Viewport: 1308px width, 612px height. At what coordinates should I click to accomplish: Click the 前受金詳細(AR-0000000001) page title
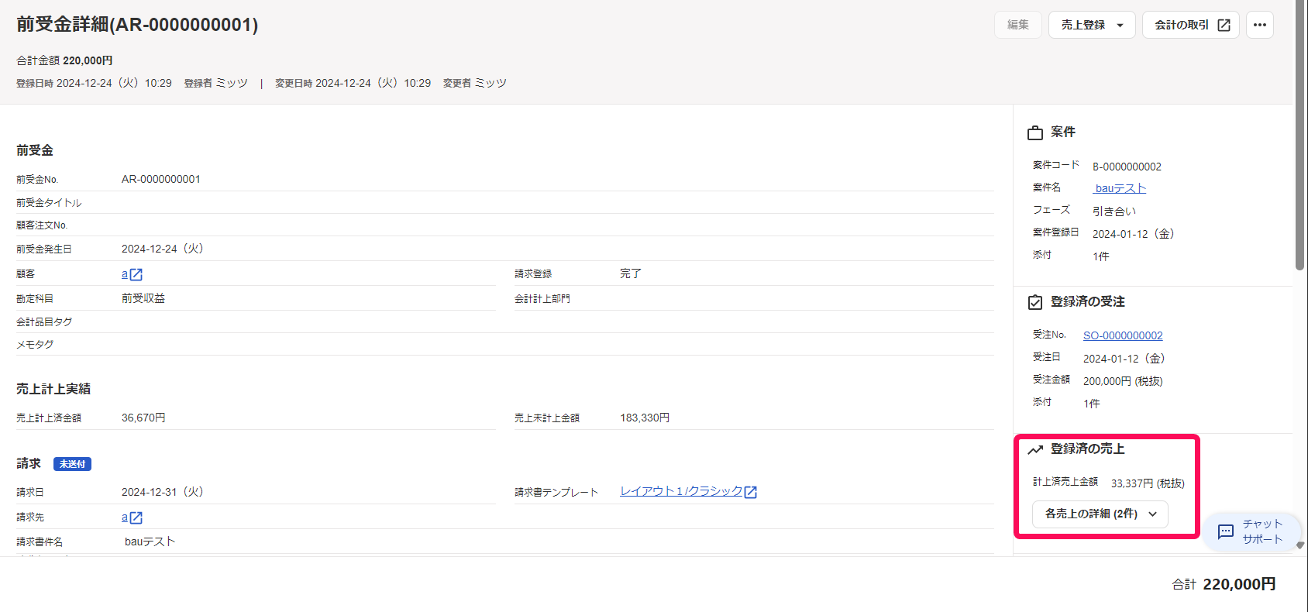pyautogui.click(x=137, y=25)
